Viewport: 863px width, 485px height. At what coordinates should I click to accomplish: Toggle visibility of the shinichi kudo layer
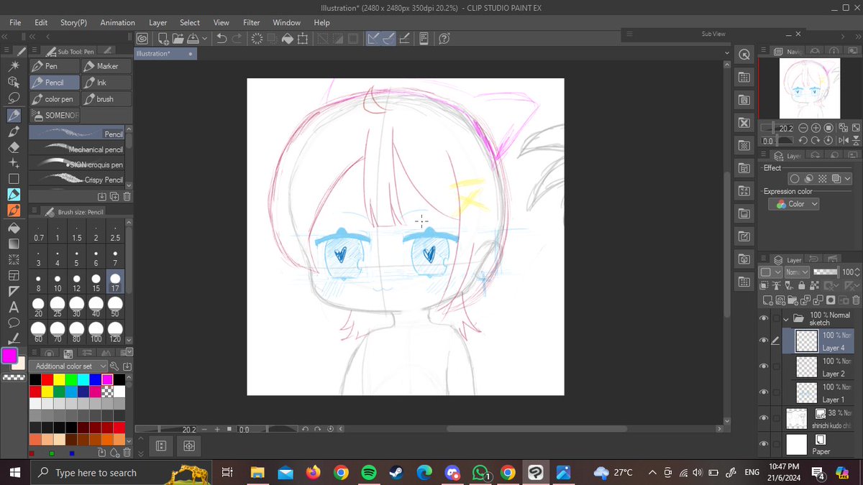(x=764, y=417)
